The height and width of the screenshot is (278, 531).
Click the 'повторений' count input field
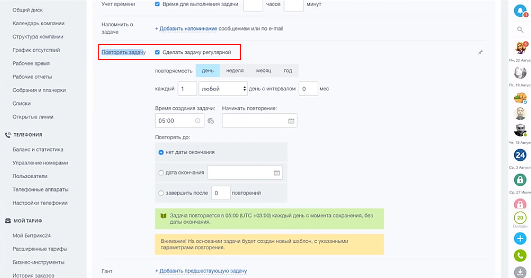tap(221, 193)
